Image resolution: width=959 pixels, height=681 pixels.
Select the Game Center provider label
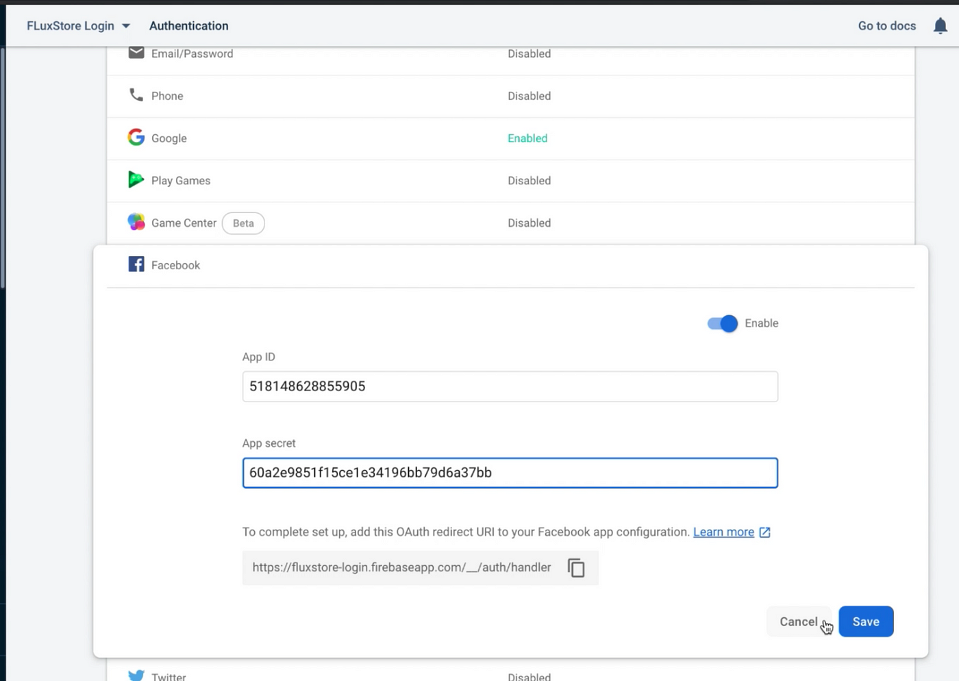pos(184,223)
